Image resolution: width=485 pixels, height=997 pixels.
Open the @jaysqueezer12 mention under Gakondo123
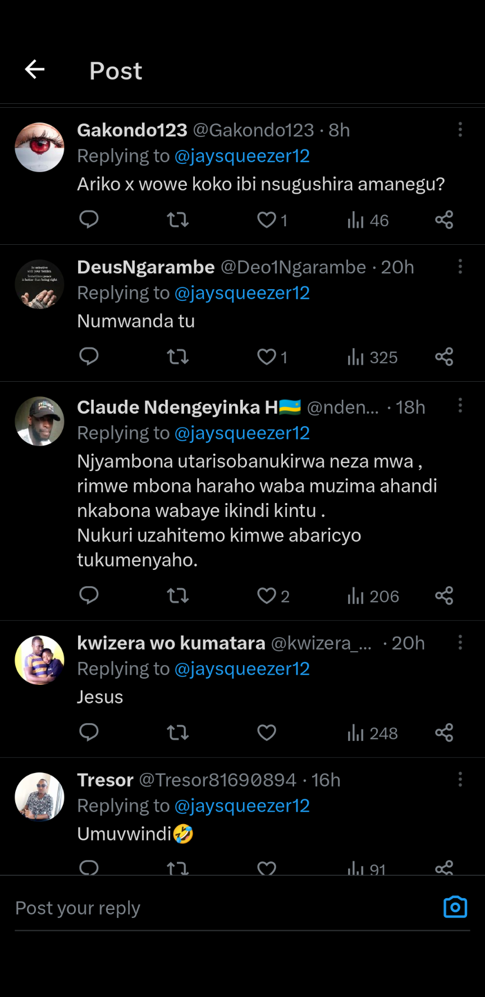click(x=242, y=156)
